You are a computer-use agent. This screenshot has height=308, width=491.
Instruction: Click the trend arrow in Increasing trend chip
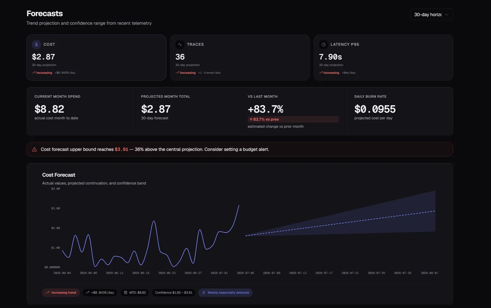coord(48,293)
